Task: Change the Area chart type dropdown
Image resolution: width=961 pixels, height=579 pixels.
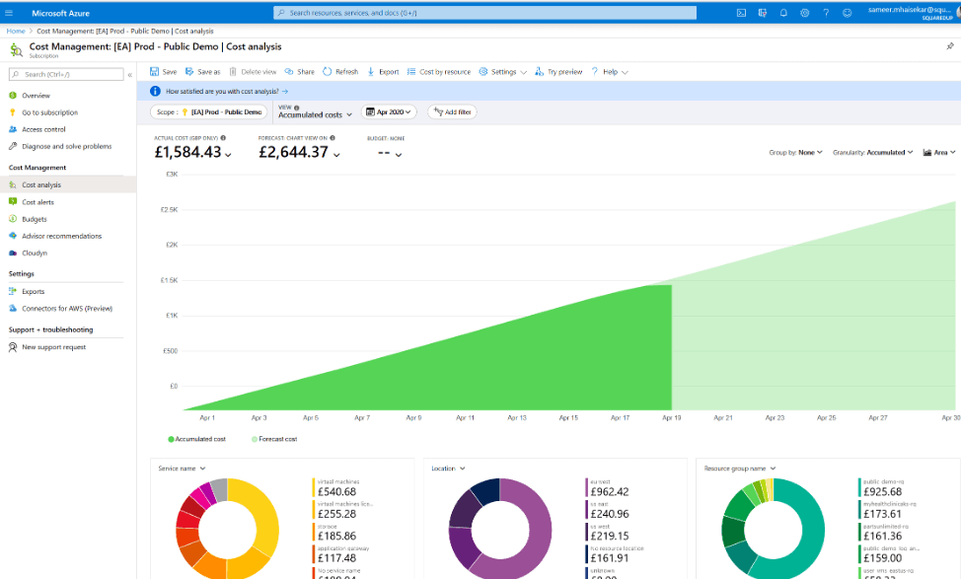Action: (939, 153)
